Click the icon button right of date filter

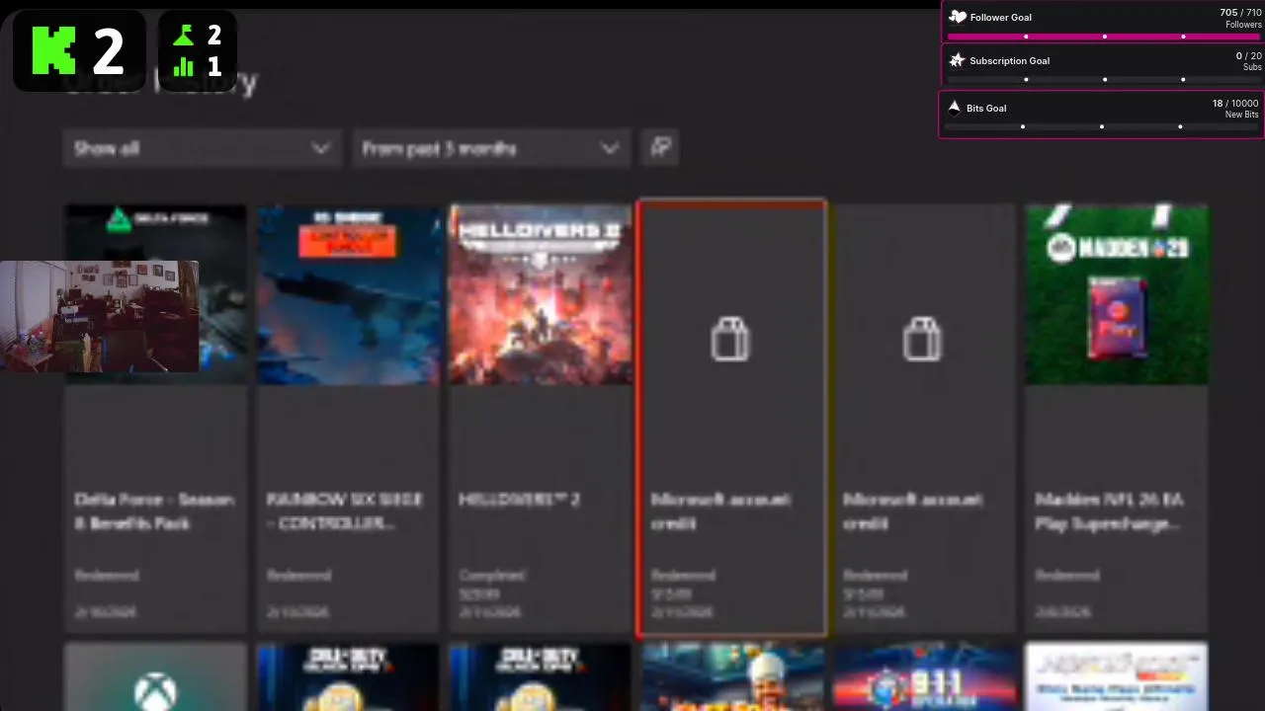[660, 148]
